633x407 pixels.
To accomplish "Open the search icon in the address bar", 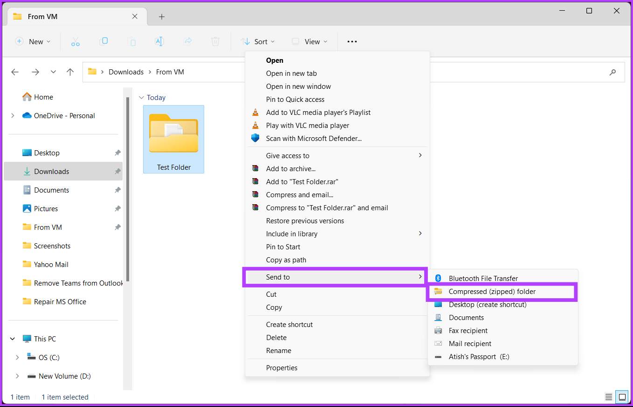I will 612,72.
